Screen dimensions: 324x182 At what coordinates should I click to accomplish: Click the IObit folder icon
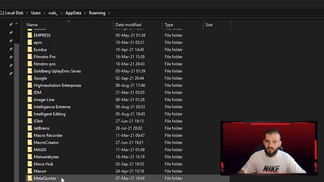[x=30, y=121]
